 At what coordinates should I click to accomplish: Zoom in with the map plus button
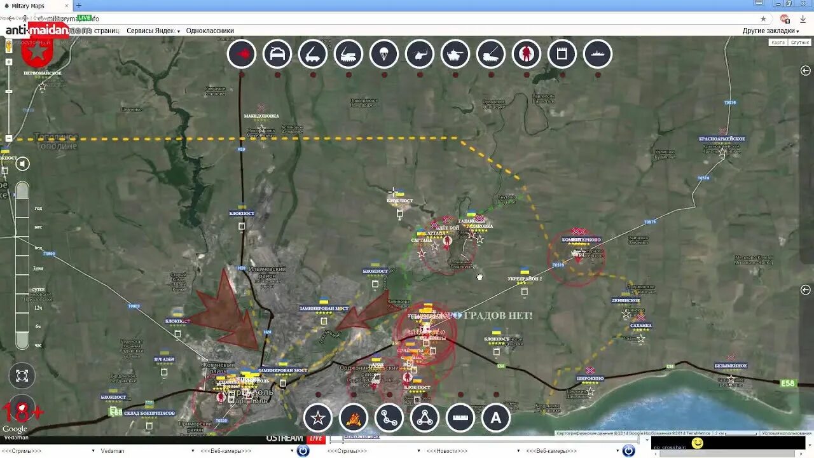click(9, 62)
